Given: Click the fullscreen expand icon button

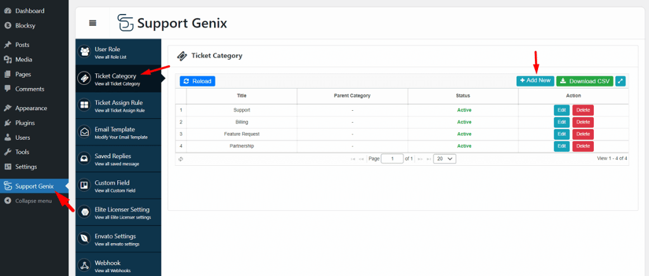Looking at the screenshot, I should [620, 81].
